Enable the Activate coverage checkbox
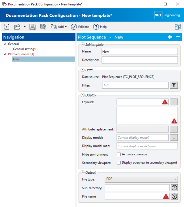This screenshot has height=207, width=184. (119, 154)
